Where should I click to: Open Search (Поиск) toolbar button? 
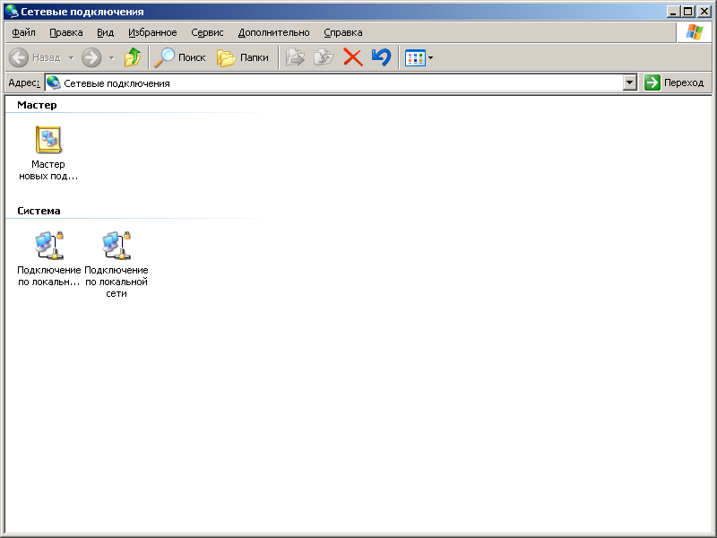(180, 57)
